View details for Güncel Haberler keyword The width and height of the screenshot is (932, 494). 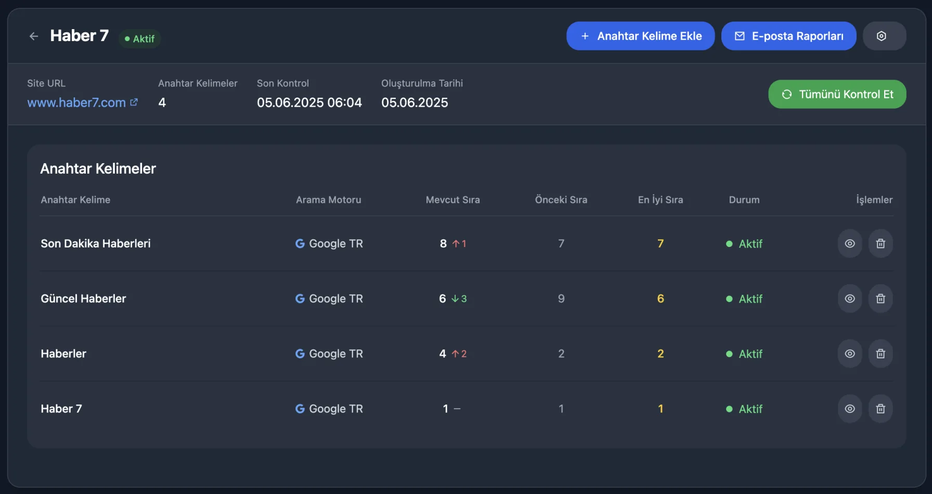point(849,298)
